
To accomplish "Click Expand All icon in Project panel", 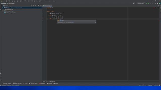I will coord(33,6).
